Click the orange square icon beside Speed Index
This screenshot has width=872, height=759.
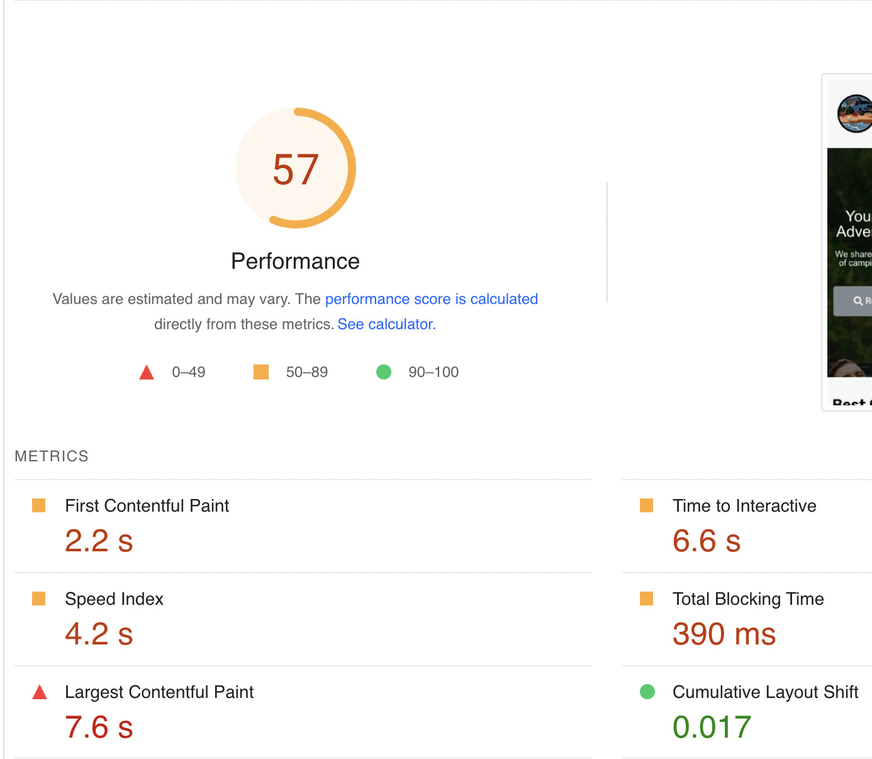coord(38,599)
